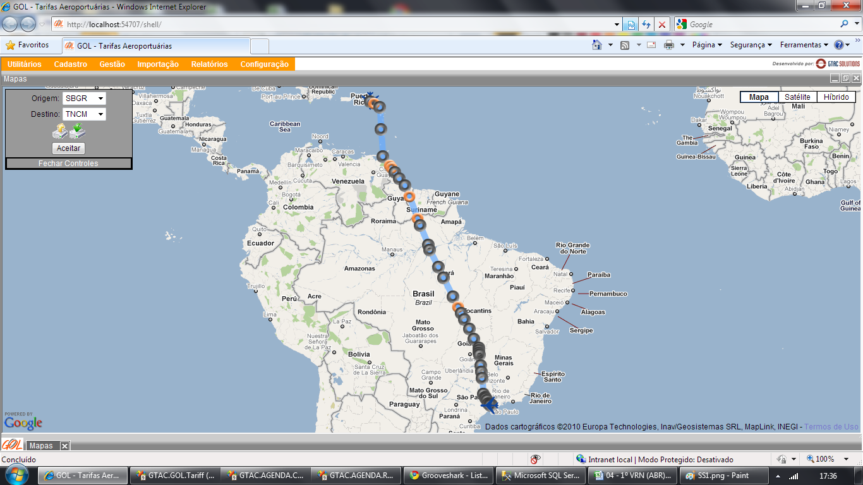
Task: Open the Origem dropdown showing SBGR
Action: [x=84, y=99]
